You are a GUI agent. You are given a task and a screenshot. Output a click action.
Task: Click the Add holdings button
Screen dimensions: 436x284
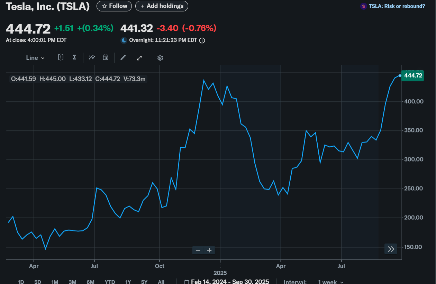[x=162, y=6]
